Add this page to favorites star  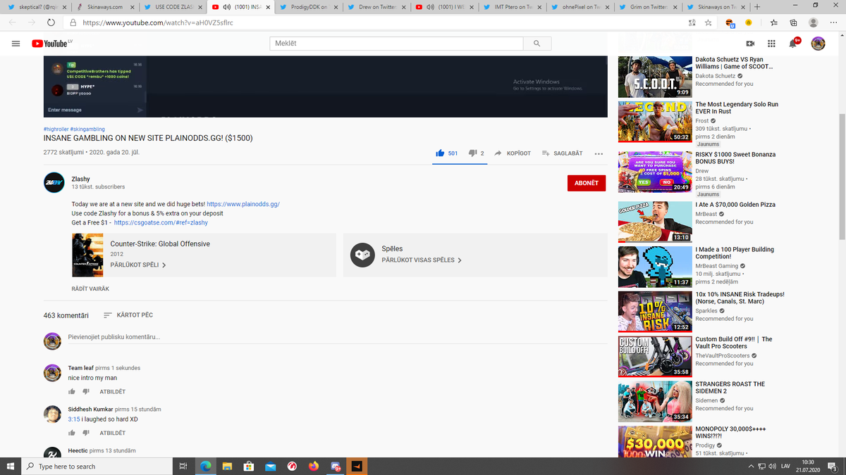click(709, 23)
